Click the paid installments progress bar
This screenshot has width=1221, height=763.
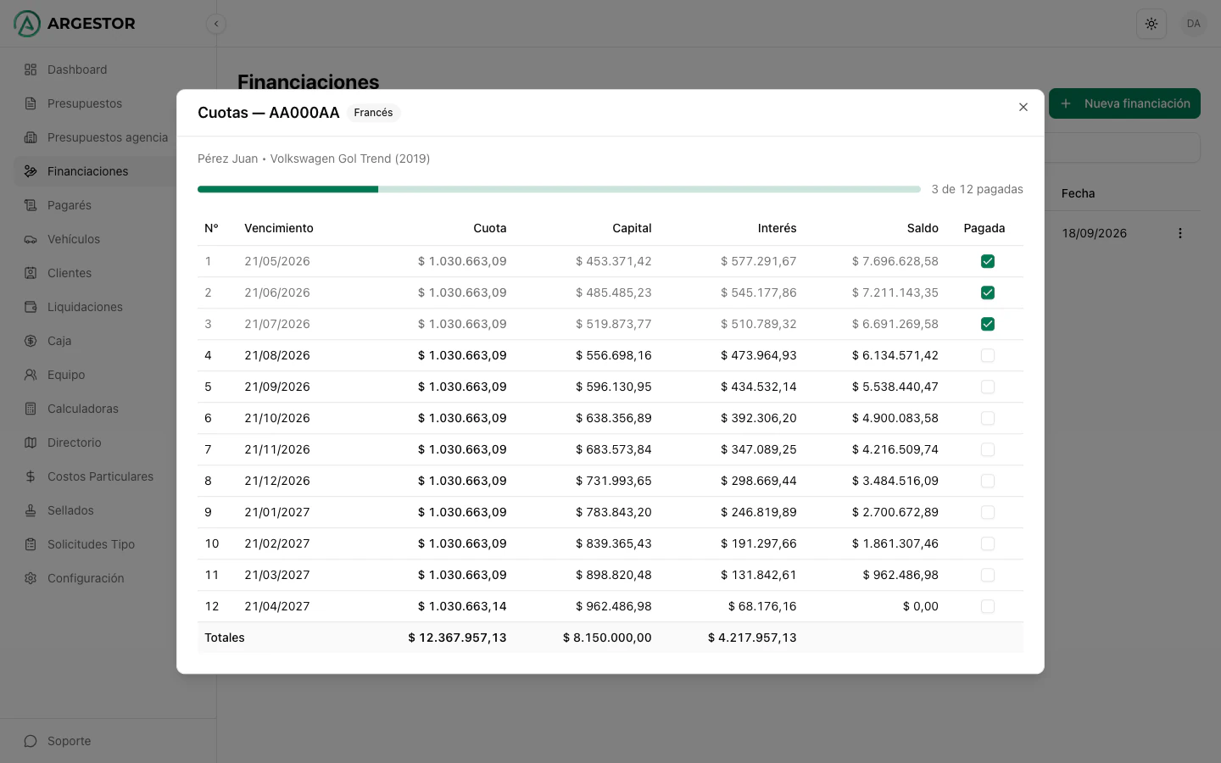click(x=559, y=189)
